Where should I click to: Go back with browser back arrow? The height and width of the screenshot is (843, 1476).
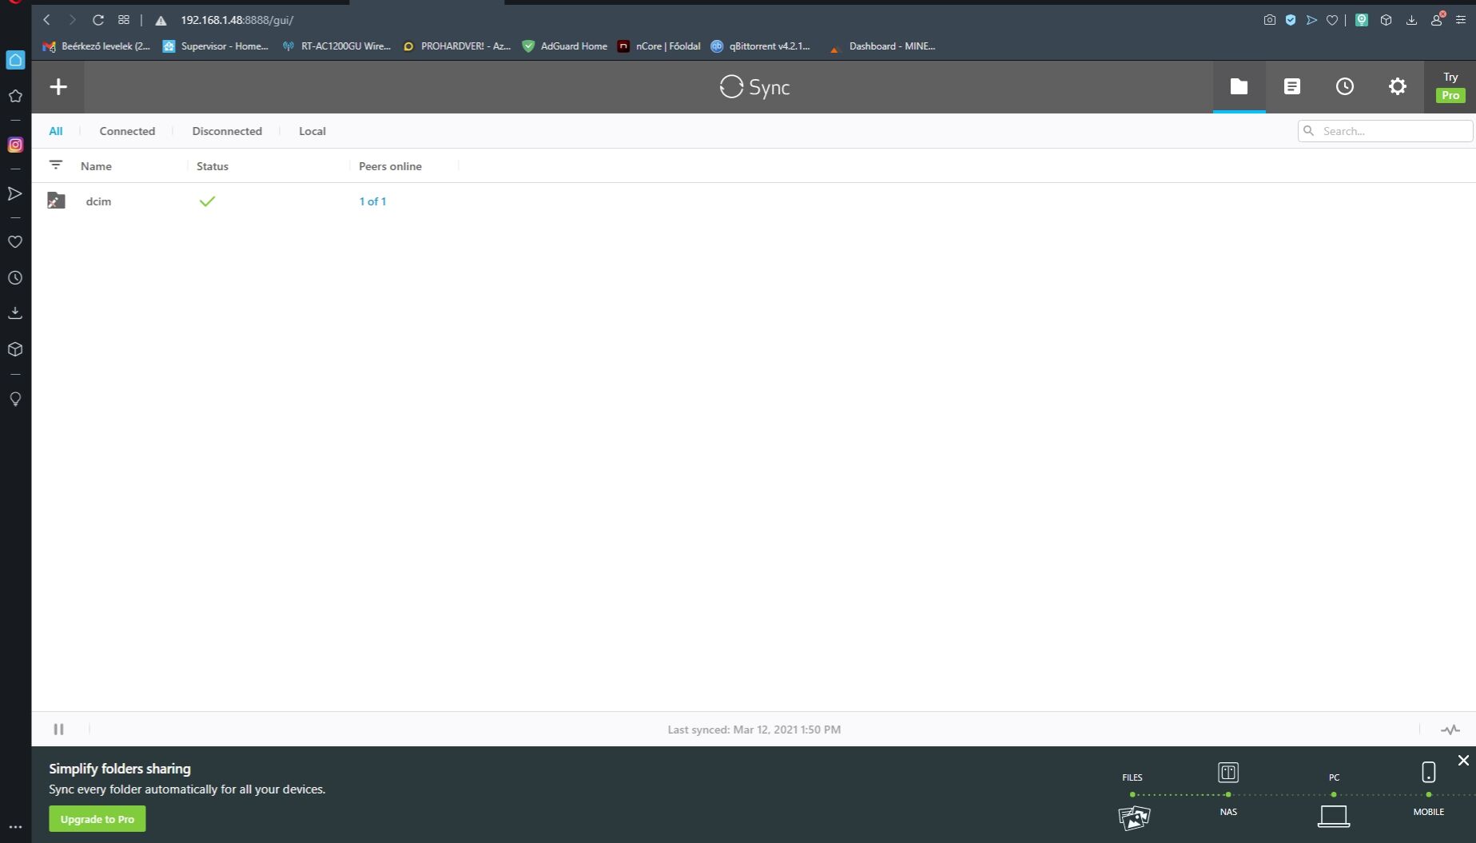[x=46, y=20]
